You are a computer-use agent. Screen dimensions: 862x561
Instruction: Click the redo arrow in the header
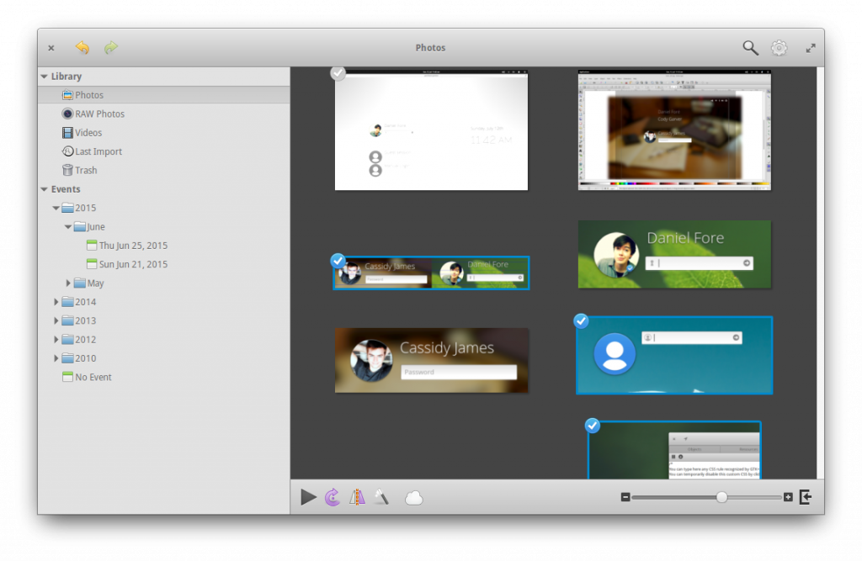coord(111,48)
